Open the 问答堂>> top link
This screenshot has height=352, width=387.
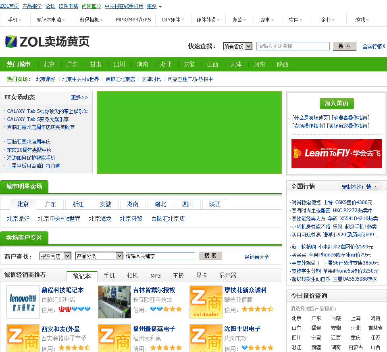tap(92, 6)
